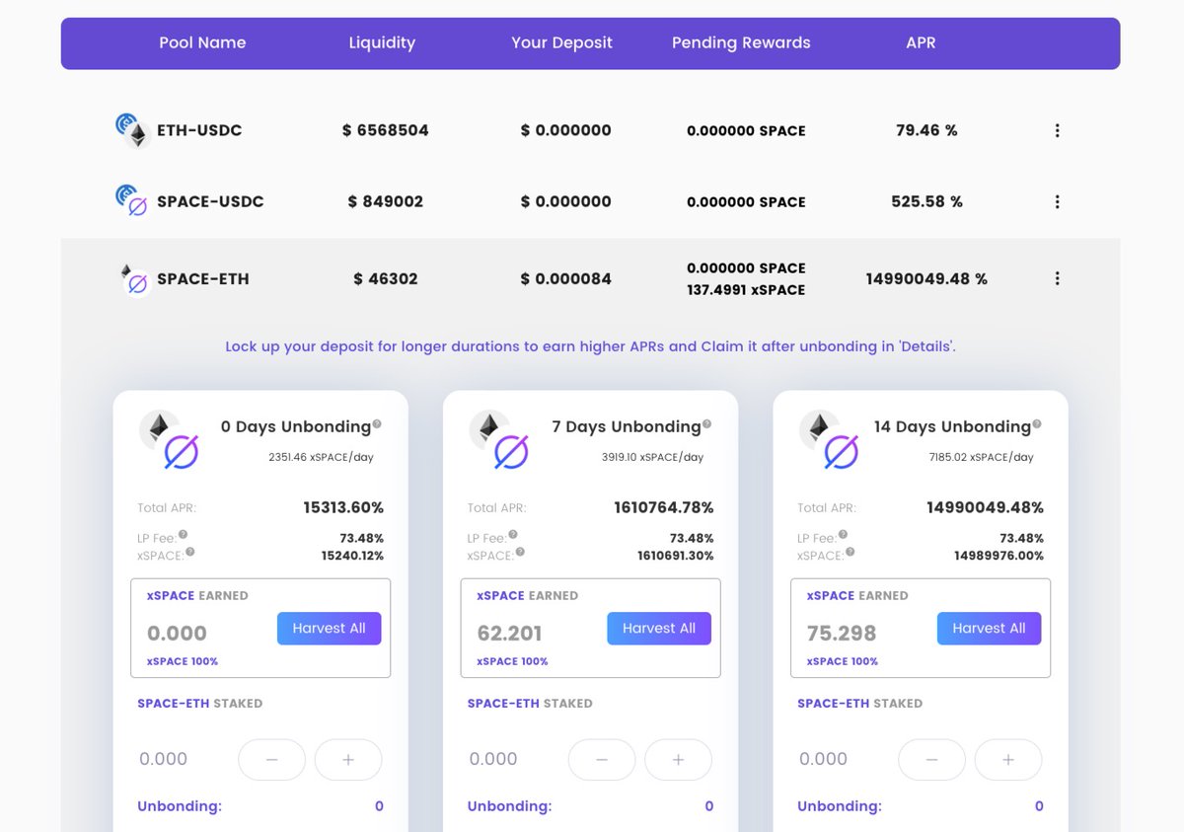The width and height of the screenshot is (1184, 832).
Task: Click minus button in 14 Days Unbonding card
Action: click(x=931, y=760)
